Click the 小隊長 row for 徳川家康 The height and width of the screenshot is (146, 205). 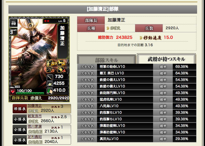[x=42, y=130]
